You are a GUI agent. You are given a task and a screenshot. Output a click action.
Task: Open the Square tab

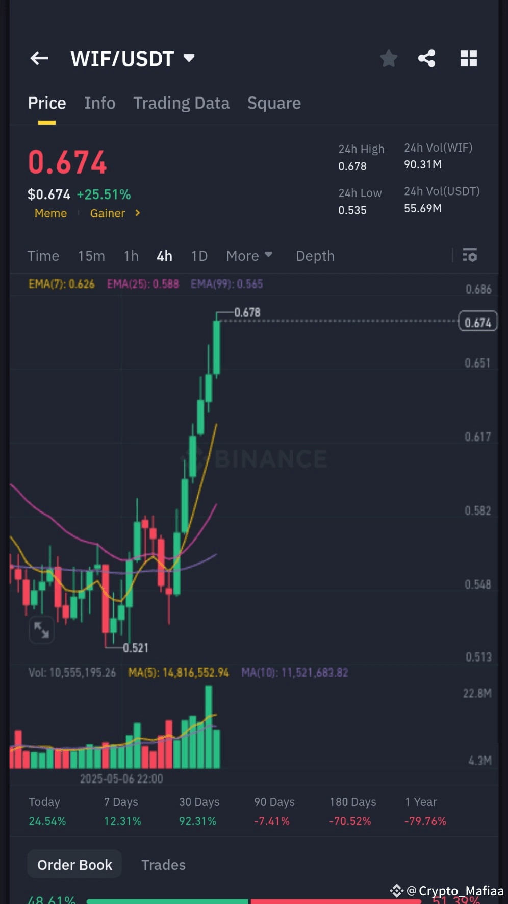pos(274,103)
